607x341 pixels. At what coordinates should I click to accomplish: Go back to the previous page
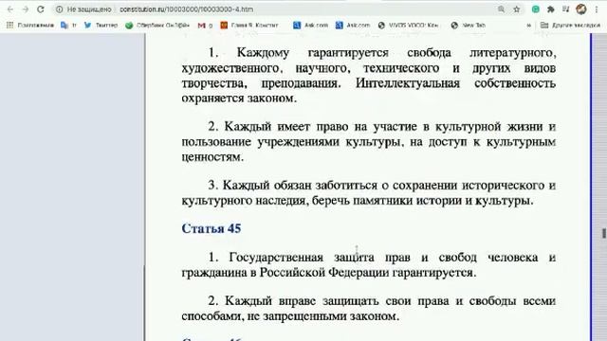(x=10, y=9)
